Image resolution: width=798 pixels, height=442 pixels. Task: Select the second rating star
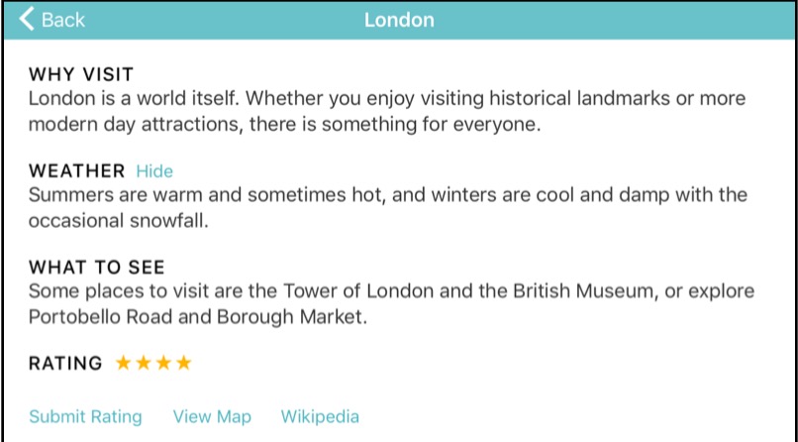pyautogui.click(x=144, y=364)
